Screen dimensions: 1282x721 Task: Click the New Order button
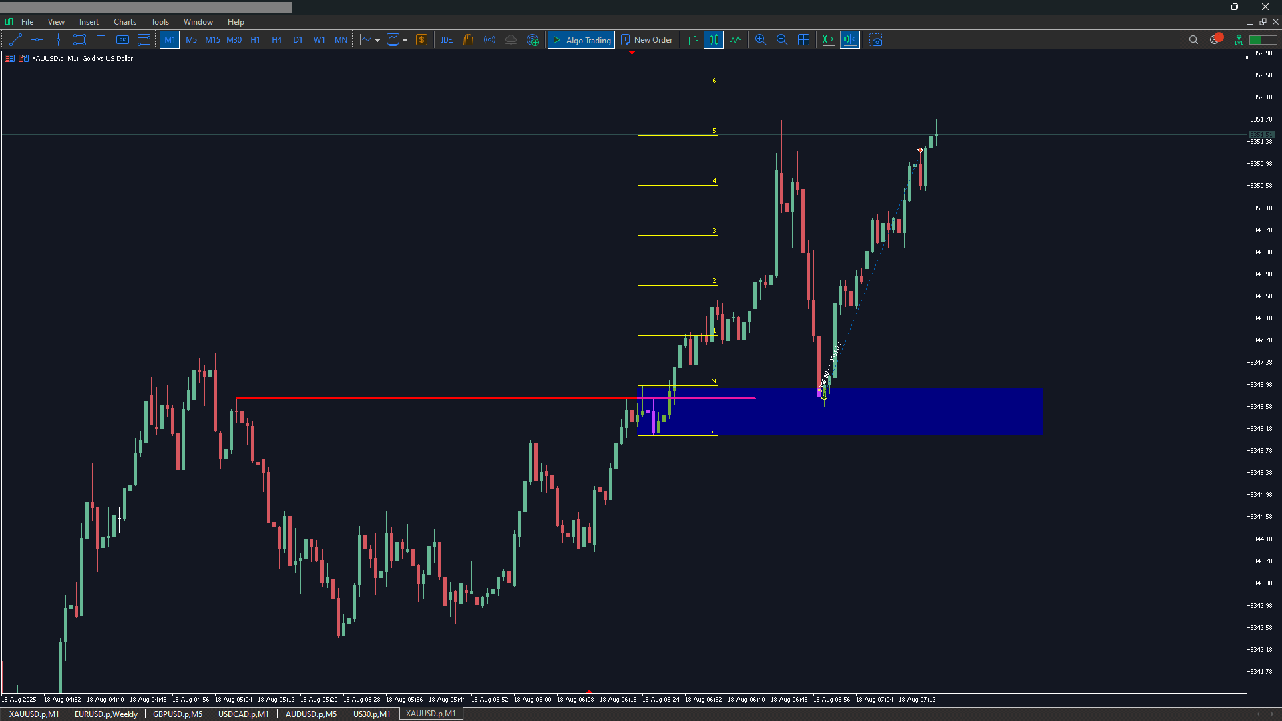click(x=646, y=40)
